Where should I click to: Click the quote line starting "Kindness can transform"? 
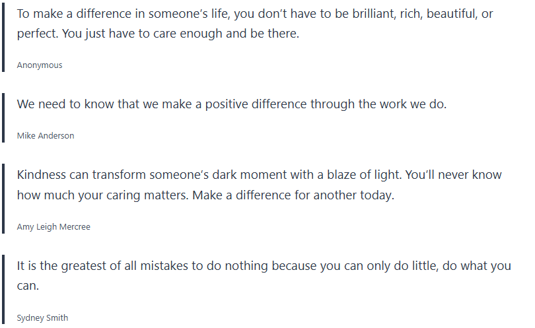[259, 175]
